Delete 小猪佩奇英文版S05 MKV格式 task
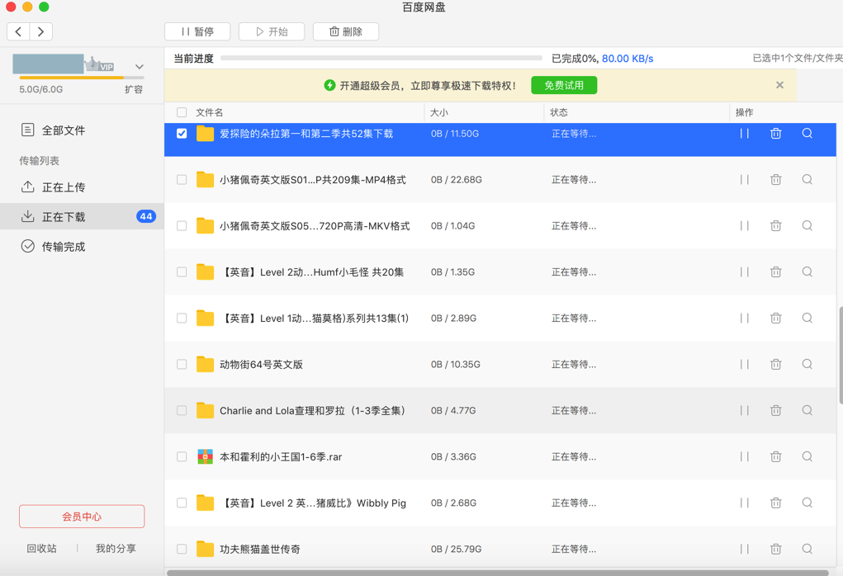 pyautogui.click(x=776, y=225)
